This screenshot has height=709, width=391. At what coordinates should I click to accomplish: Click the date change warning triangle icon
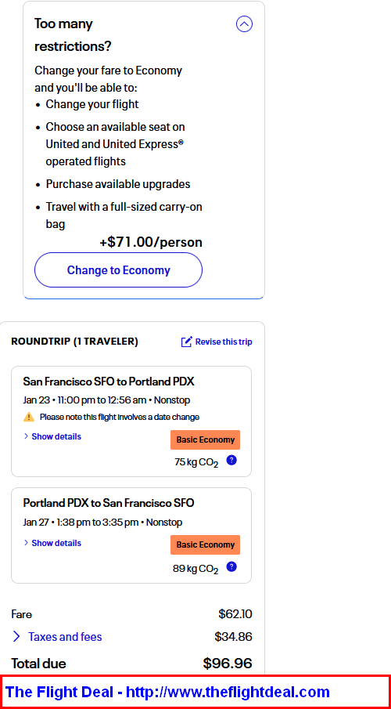point(29,417)
